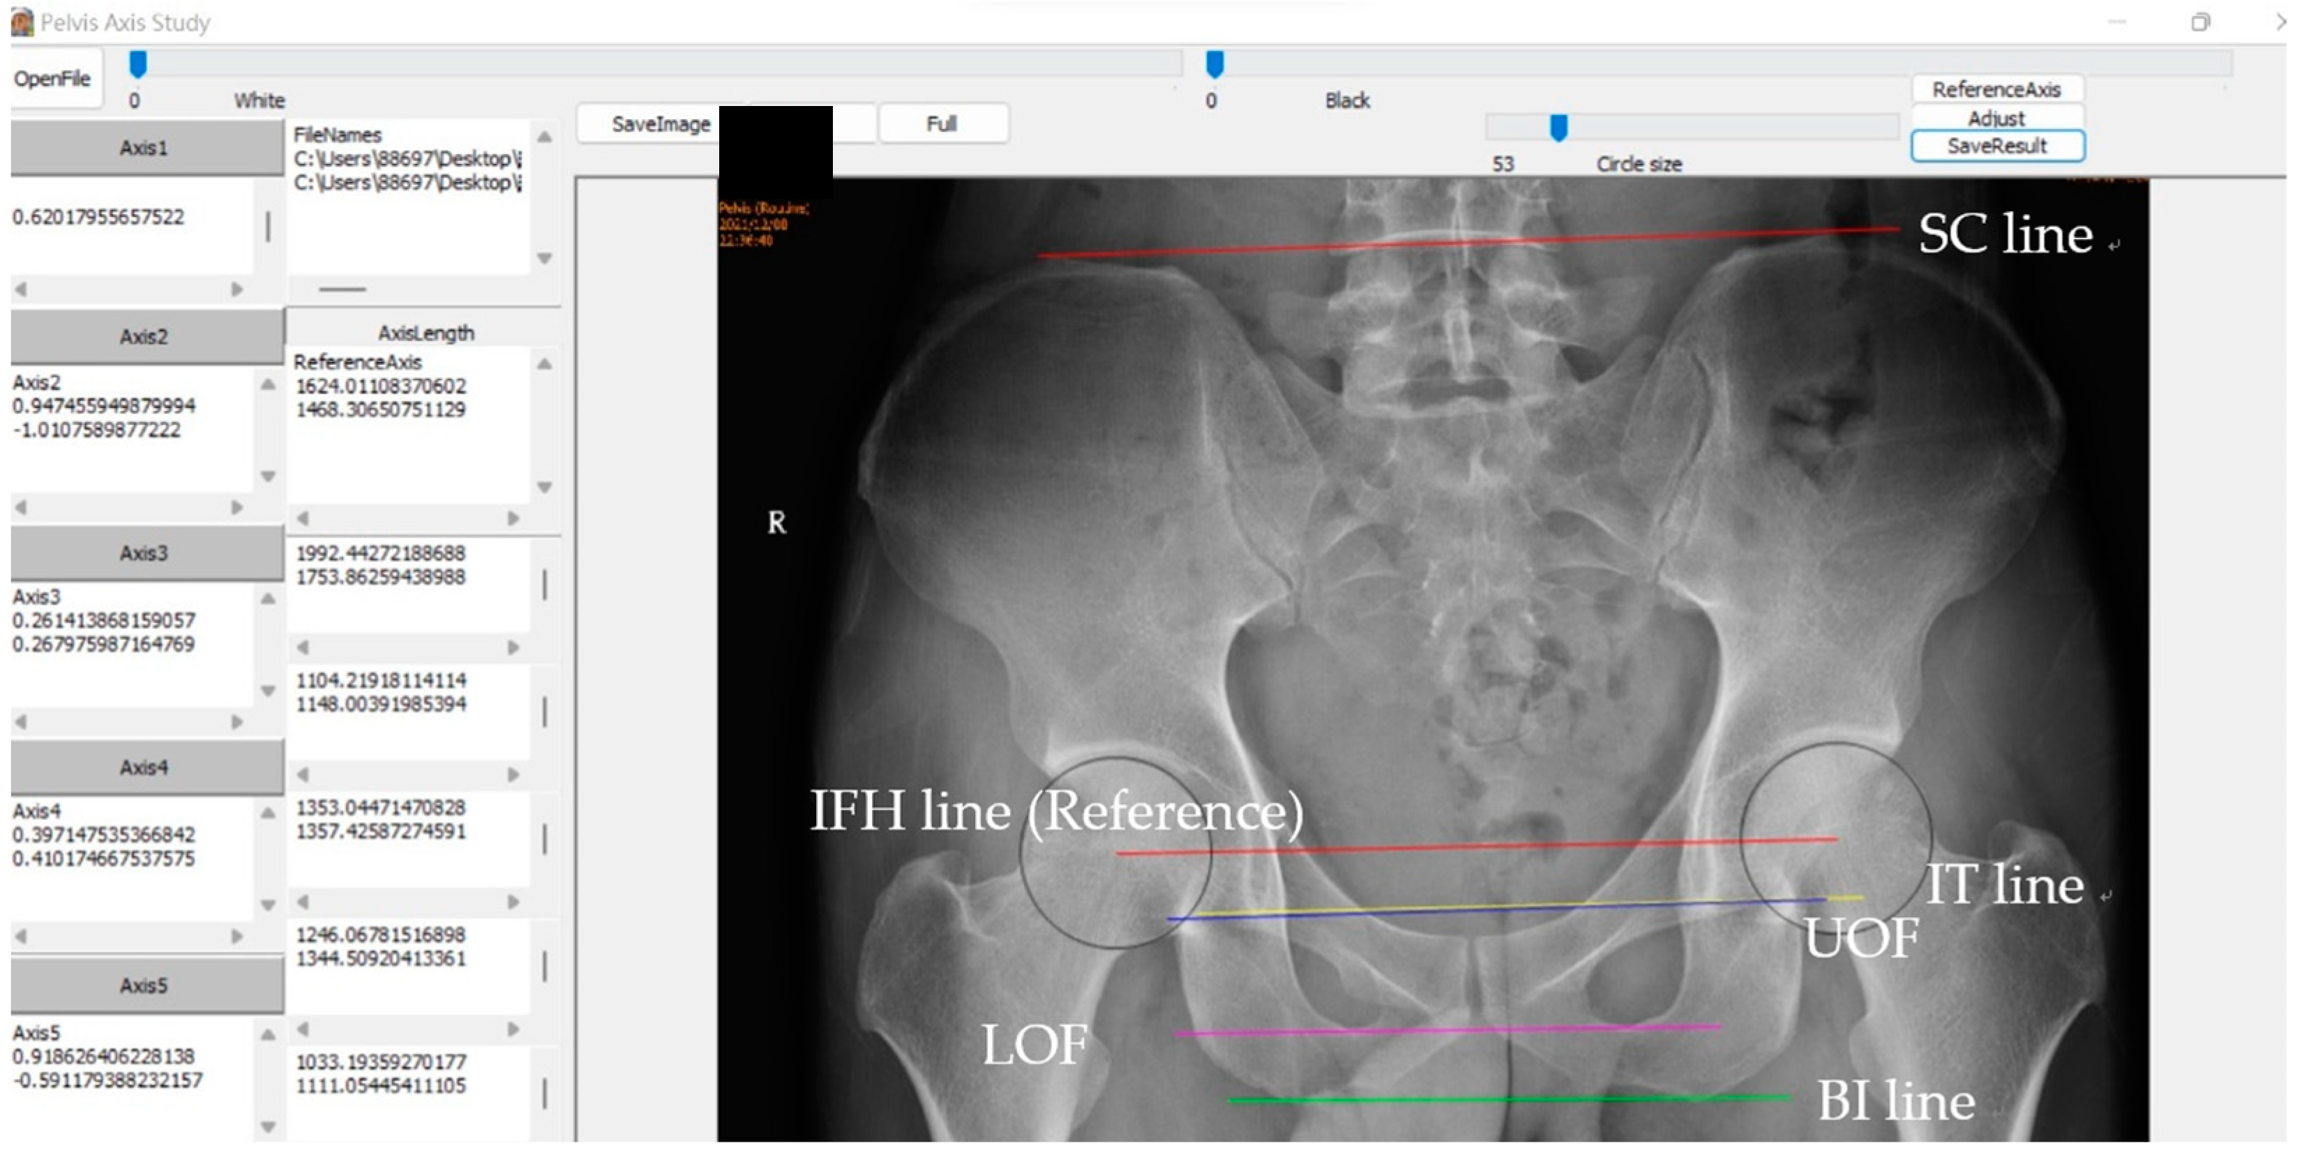Click the value 1104.21918114114
The width and height of the screenshot is (2302, 1157).
click(x=381, y=681)
